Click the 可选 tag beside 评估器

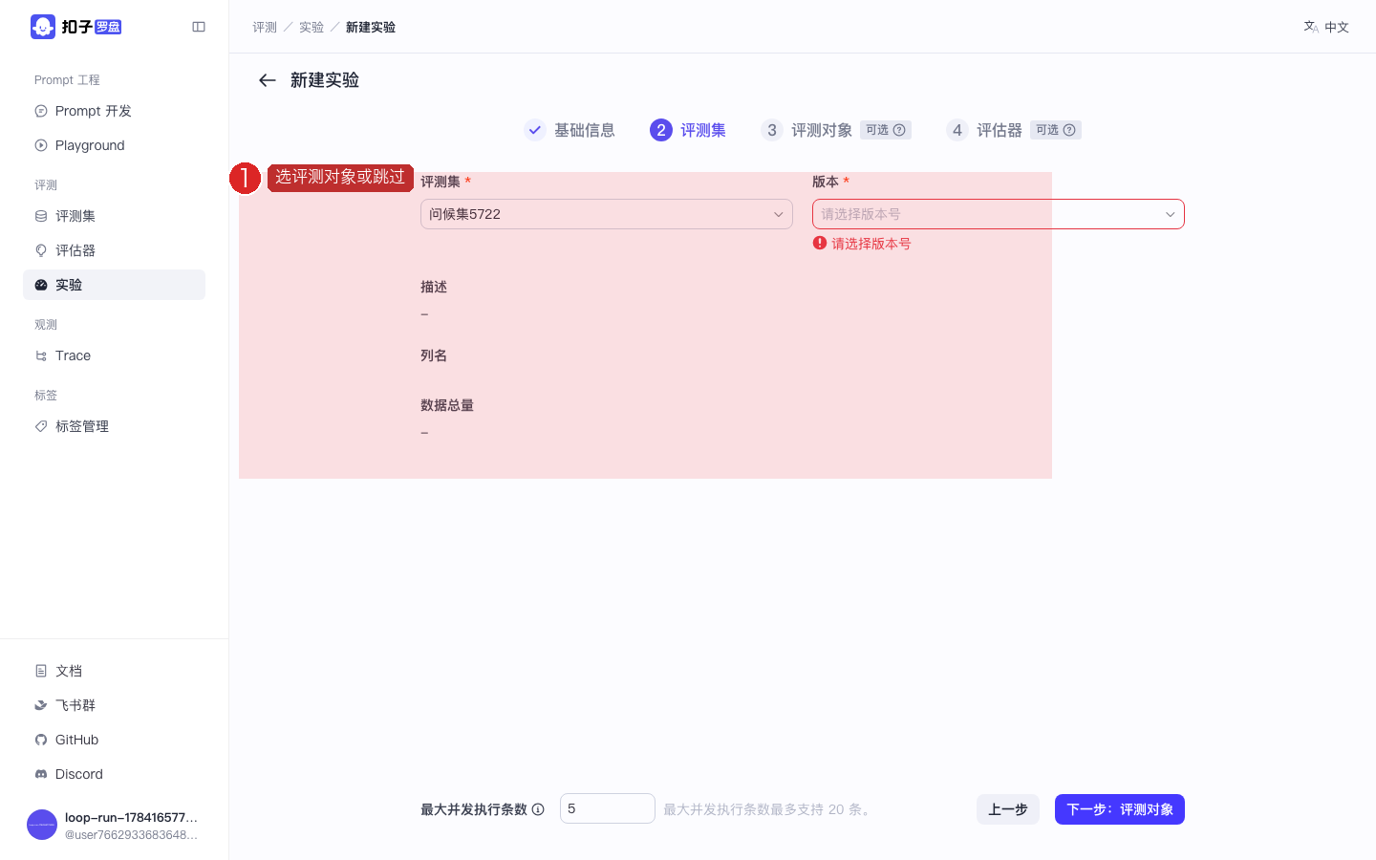(1056, 130)
